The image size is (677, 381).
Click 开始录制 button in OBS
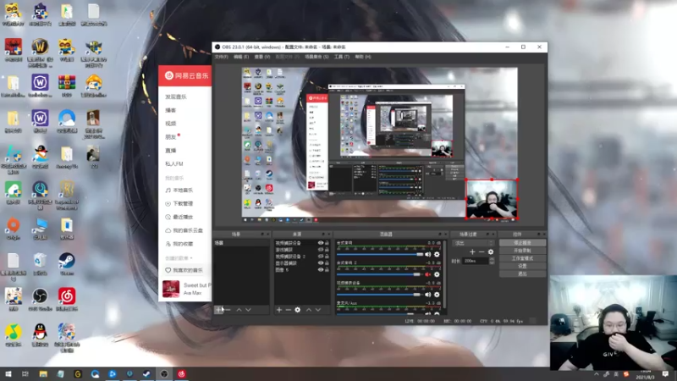(x=522, y=251)
